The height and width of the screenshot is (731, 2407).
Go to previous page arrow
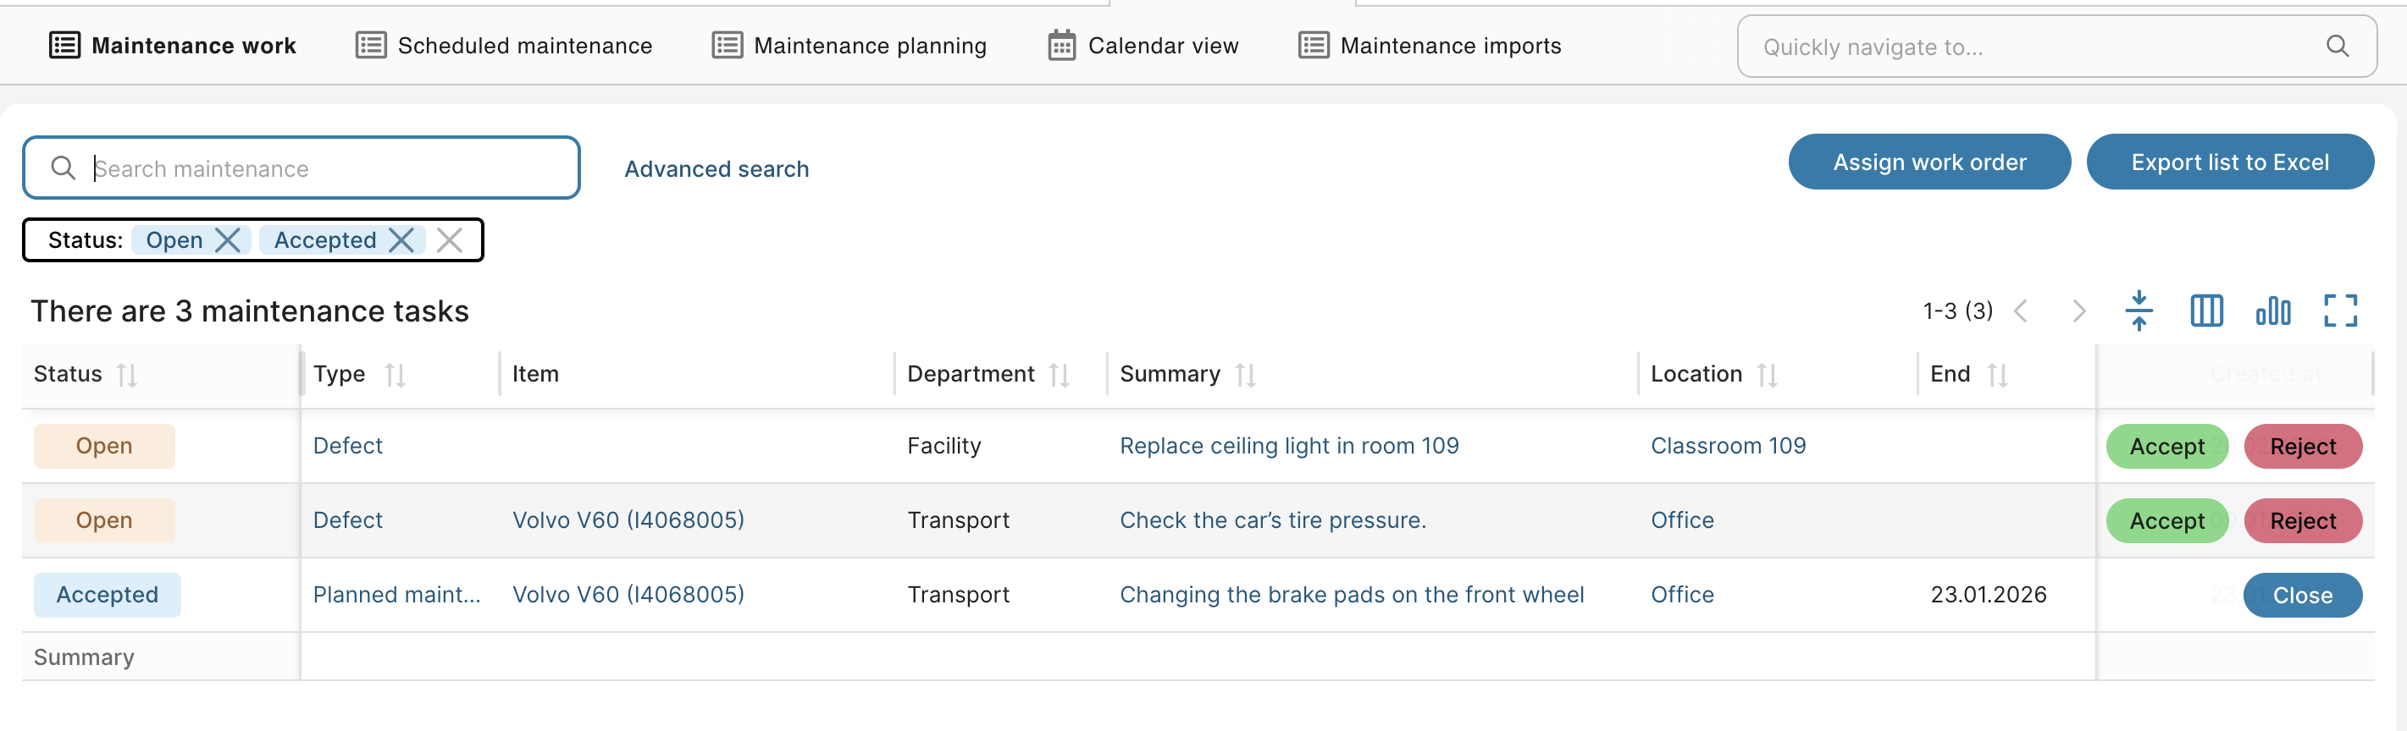tap(2020, 311)
